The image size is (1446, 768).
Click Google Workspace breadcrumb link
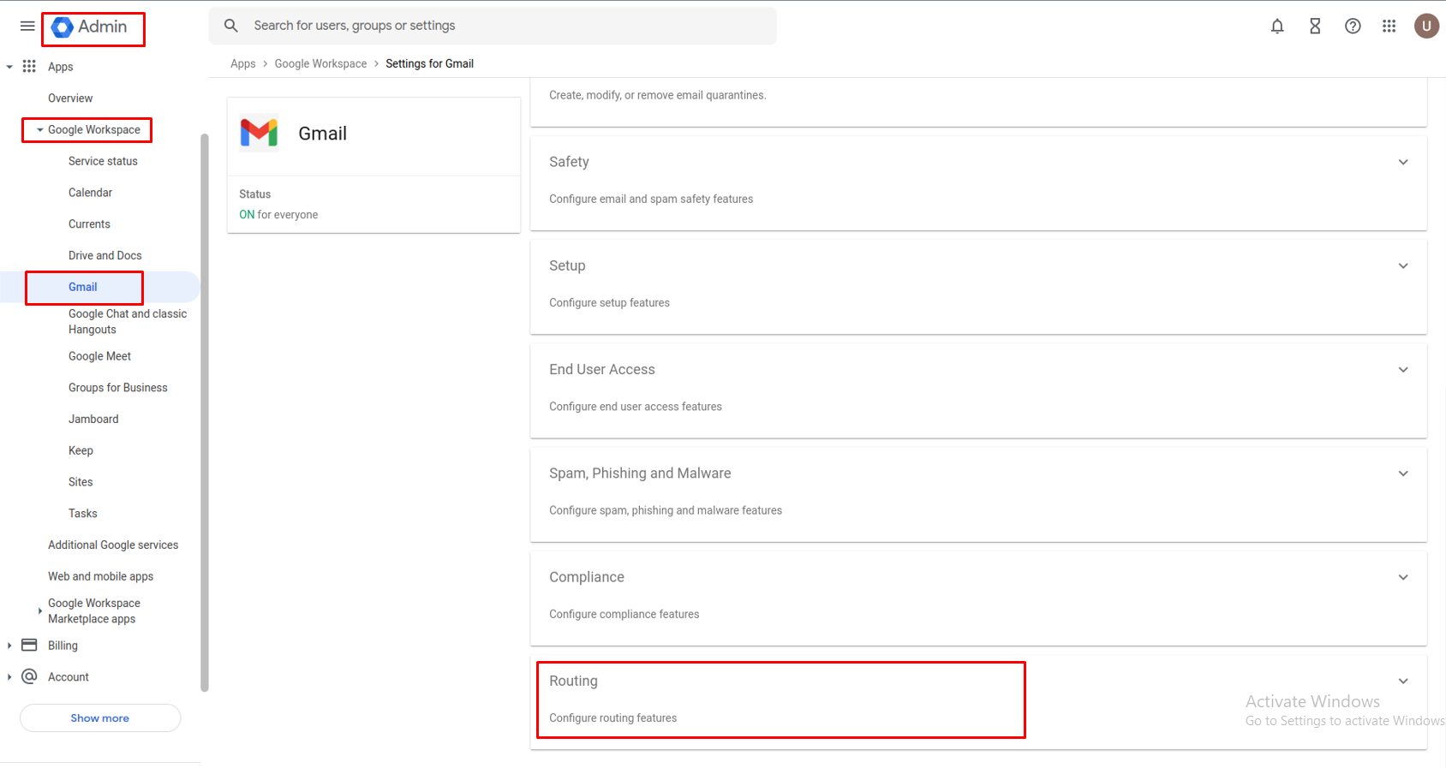[x=320, y=63]
